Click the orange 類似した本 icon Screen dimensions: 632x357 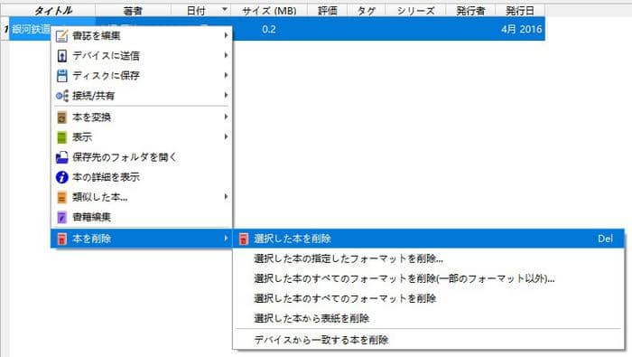[61, 197]
